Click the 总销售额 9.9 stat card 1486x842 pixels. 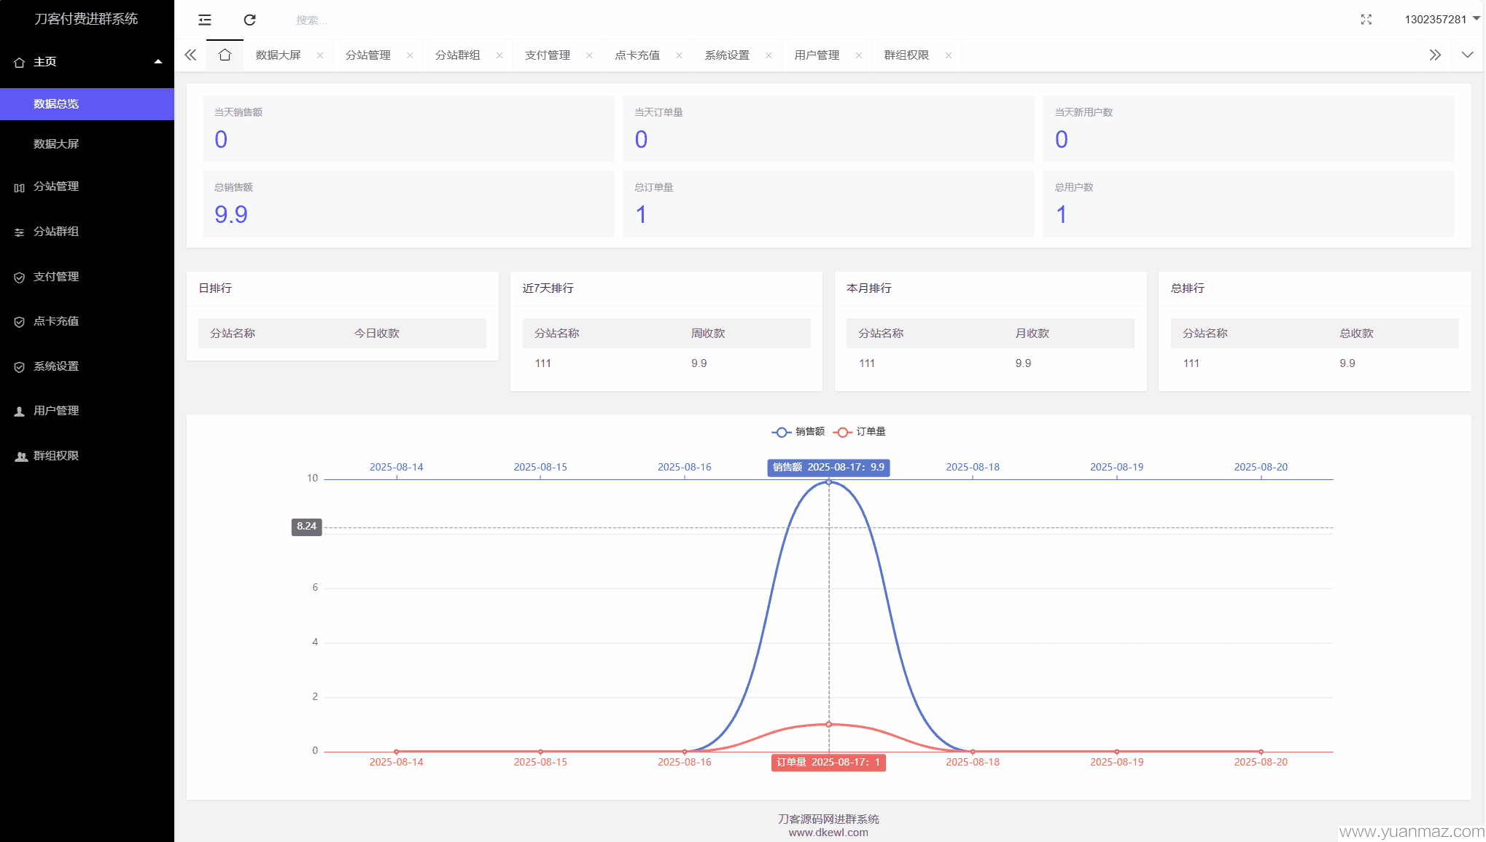pos(408,203)
